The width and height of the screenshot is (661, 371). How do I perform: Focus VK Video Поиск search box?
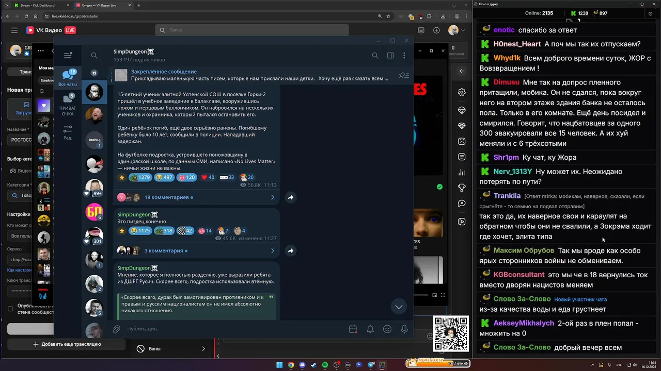pyautogui.click(x=252, y=30)
